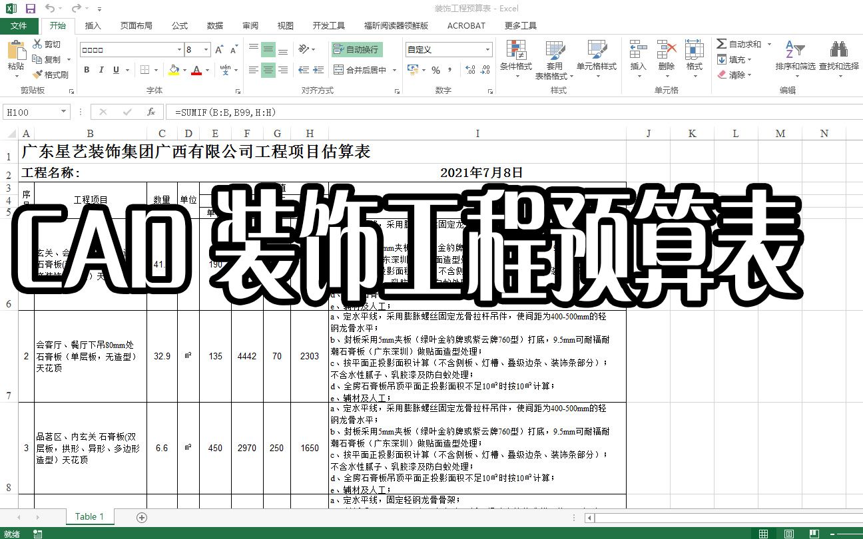Select the Table 1 sheet tab
The width and height of the screenshot is (863, 539).
pos(90,516)
